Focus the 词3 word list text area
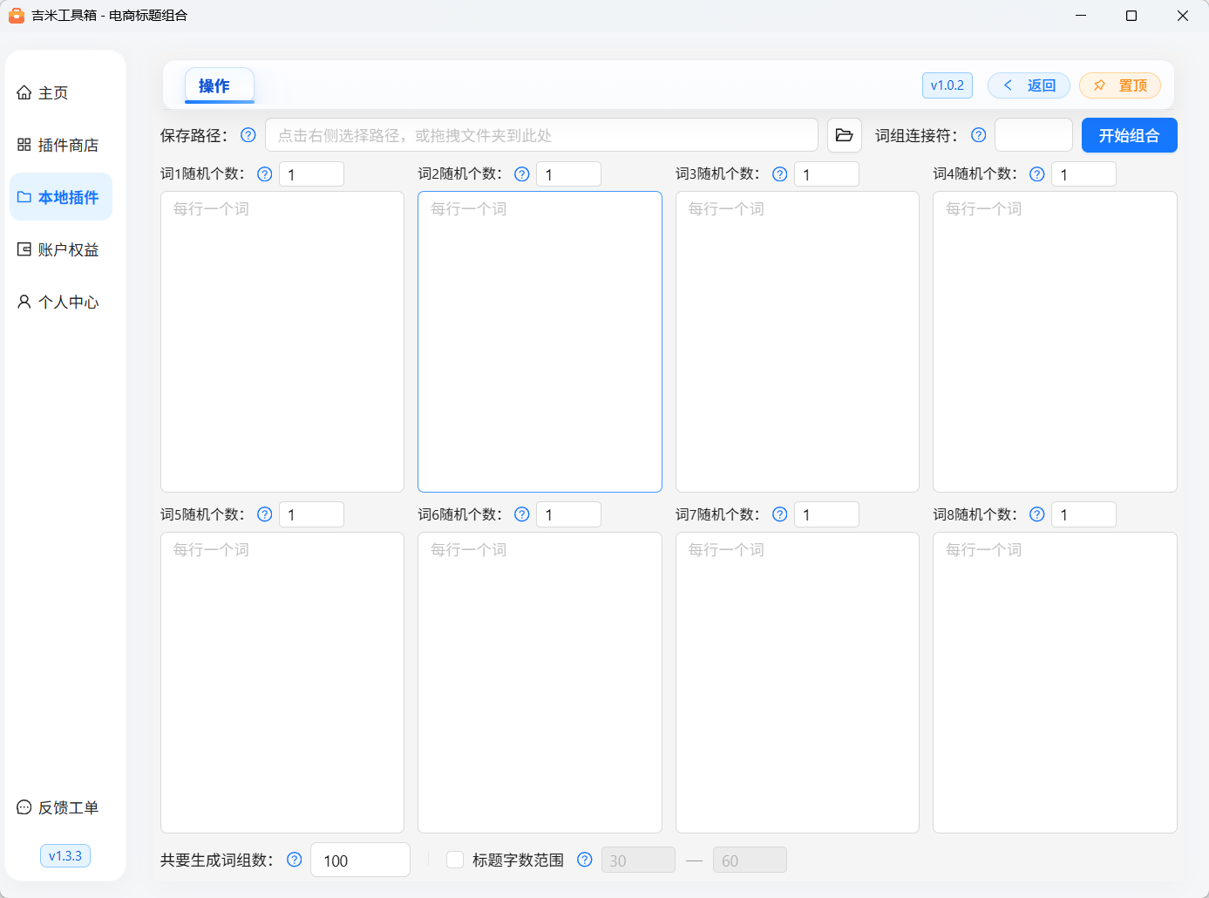Viewport: 1209px width, 898px height. (x=798, y=342)
